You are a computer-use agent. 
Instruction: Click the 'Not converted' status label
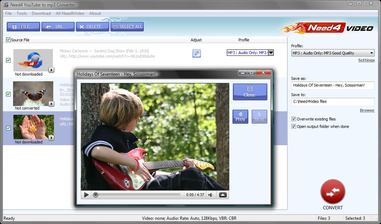click(27, 108)
